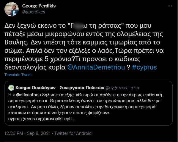Click the George Perdikis display name

pyautogui.click(x=39, y=6)
